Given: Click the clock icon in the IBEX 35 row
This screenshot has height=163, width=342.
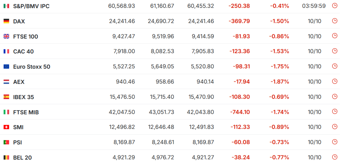Looking at the screenshot, I should (335, 96).
